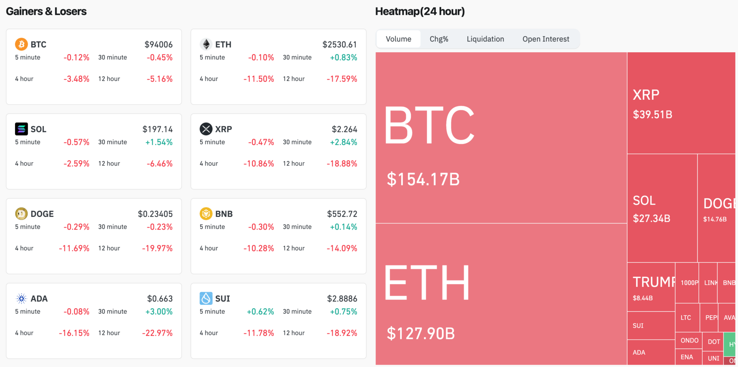Click the TRUMP $8.44B heatmap tile
738x367 pixels.
point(651,287)
